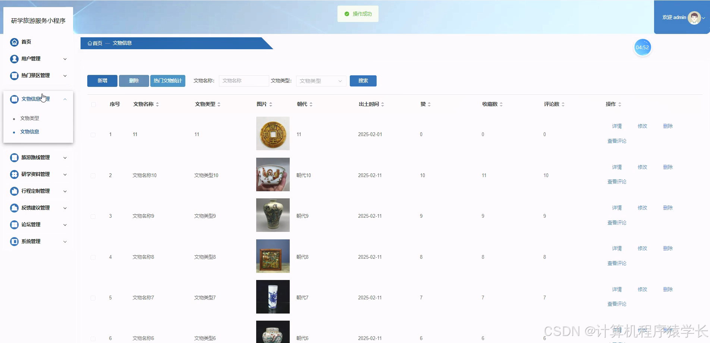
Task: Click the 热门景区管理 sidebar icon
Action: [x=14, y=76]
